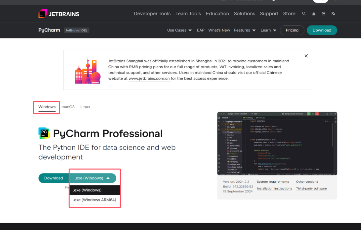The height and width of the screenshot is (230, 361).
Task: Expand the Use Cases dropdown
Action: (179, 30)
